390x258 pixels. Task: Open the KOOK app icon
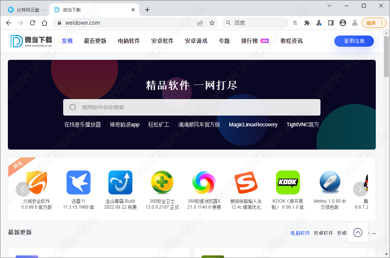click(288, 182)
